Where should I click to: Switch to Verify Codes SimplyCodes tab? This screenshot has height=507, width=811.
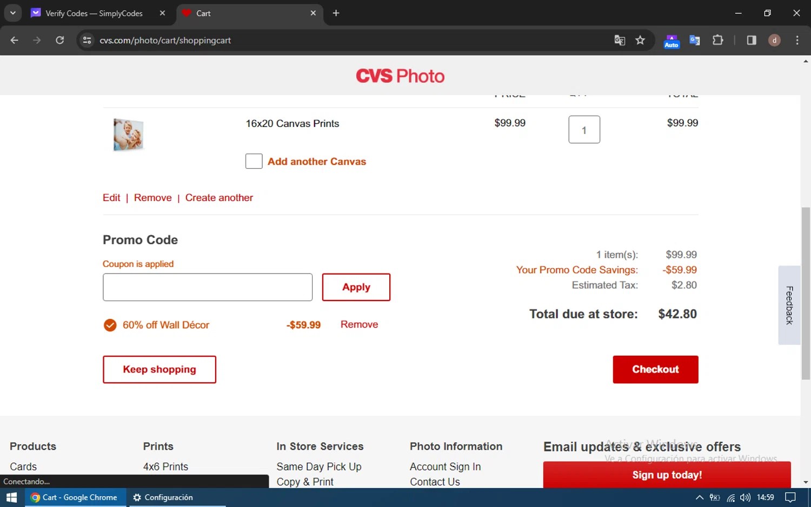[x=94, y=13]
